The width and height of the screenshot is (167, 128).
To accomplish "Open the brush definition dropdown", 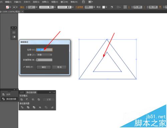I will [73, 7].
